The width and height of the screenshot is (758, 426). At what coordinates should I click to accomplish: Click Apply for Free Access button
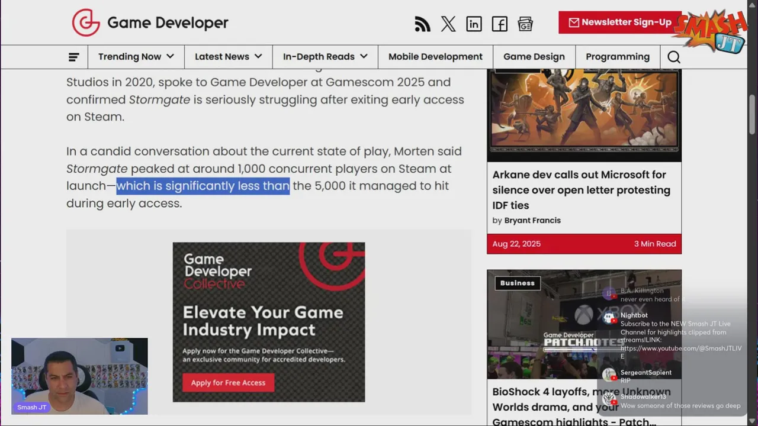pos(228,383)
